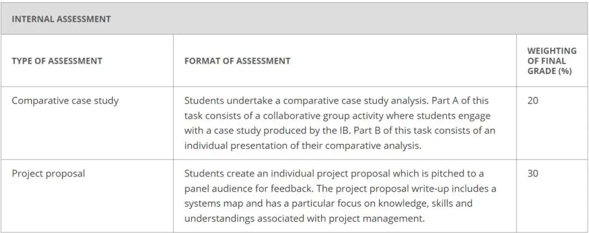Select the TYPE OF ASSESSMENT column header
This screenshot has width=589, height=233.
[57, 61]
